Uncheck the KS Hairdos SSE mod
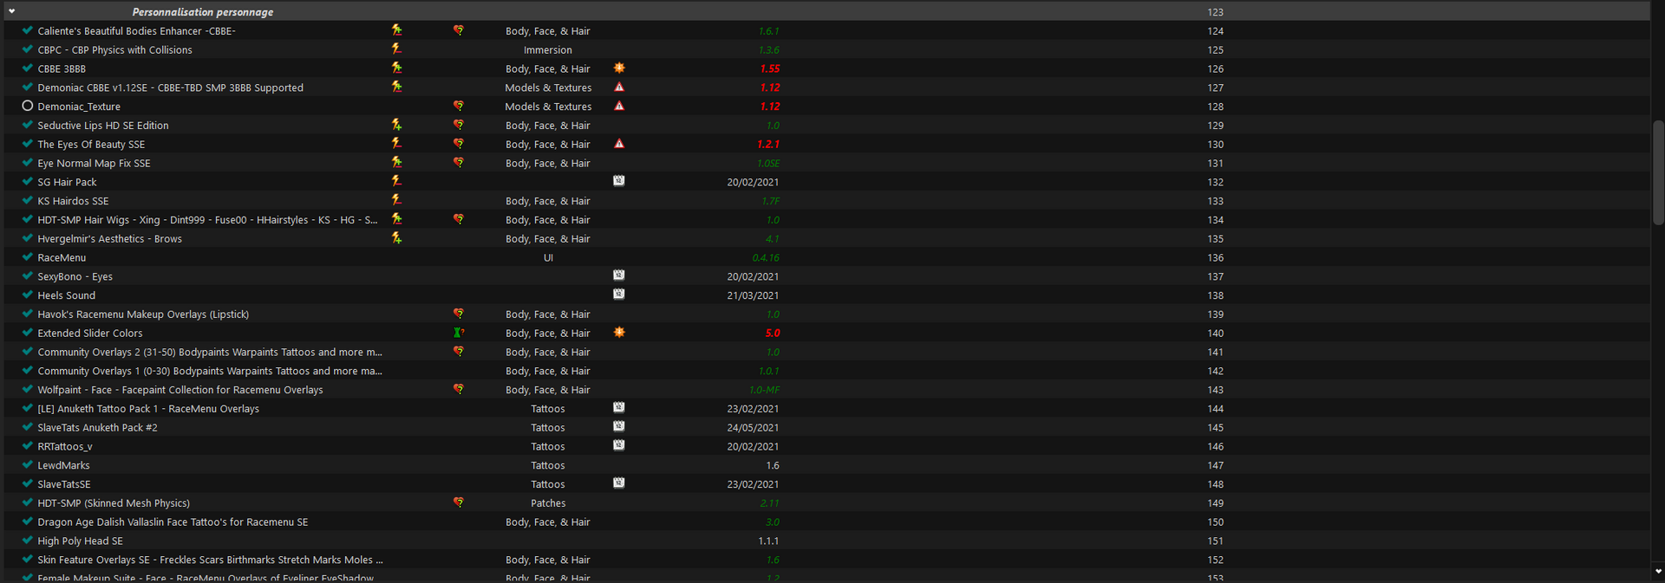Screen dimensions: 1665x583 [x=28, y=200]
